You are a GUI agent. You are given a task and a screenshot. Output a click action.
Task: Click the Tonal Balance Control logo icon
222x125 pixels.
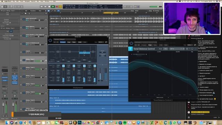pyautogui.click(x=130, y=49)
